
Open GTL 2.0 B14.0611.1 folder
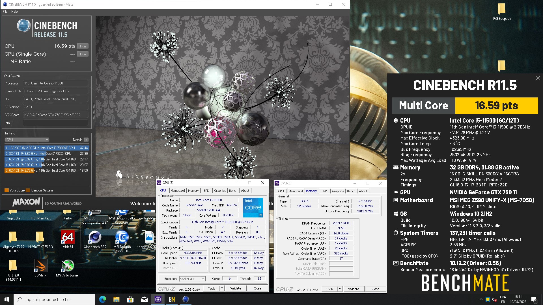tap(13, 270)
